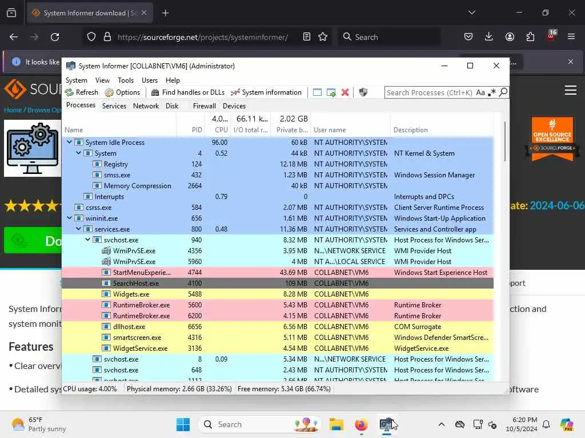Click the magnifier icon in search box
Screen dimensions: 585x438
click(503, 92)
